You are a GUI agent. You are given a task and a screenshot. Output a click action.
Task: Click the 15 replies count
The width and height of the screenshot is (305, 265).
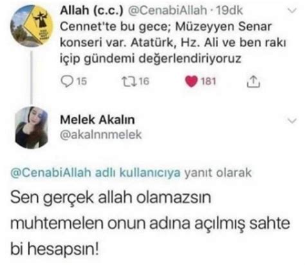point(82,81)
